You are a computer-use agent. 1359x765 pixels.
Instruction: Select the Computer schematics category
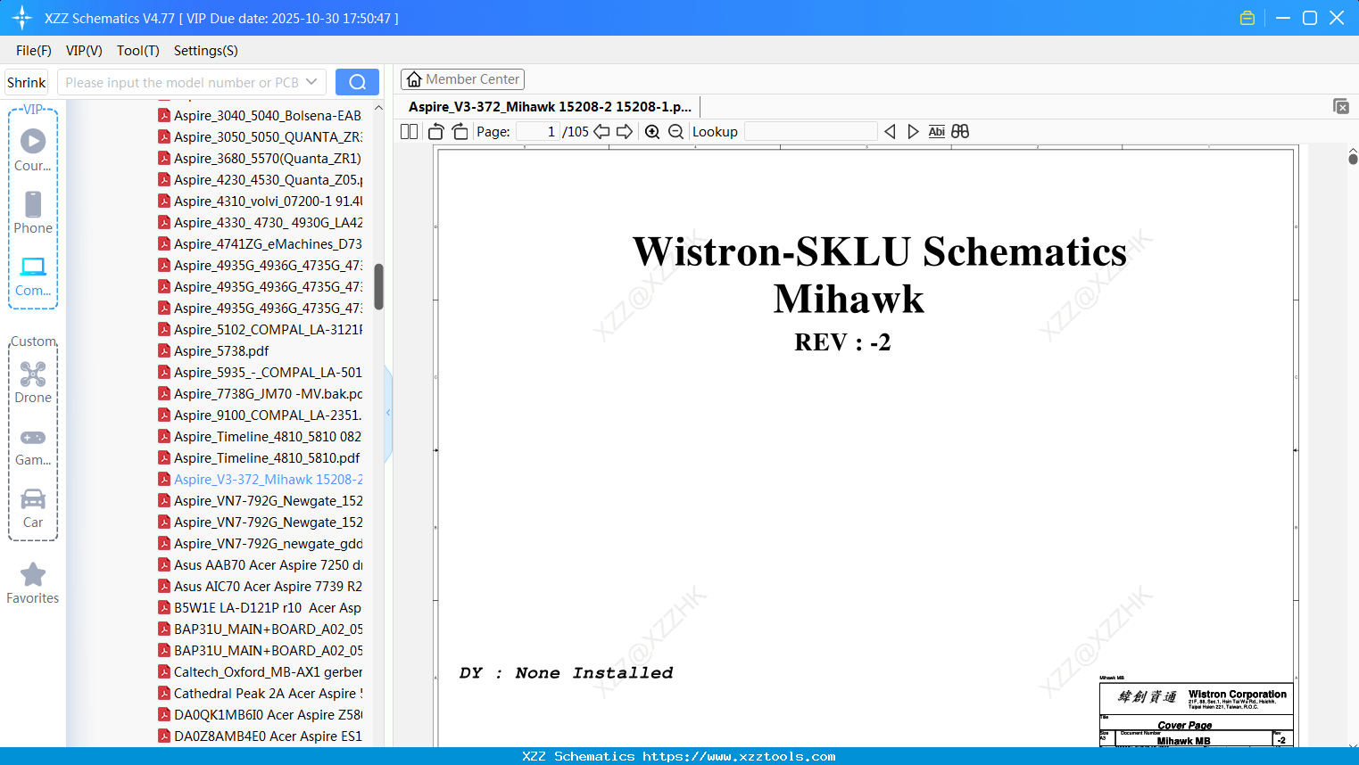coord(33,276)
